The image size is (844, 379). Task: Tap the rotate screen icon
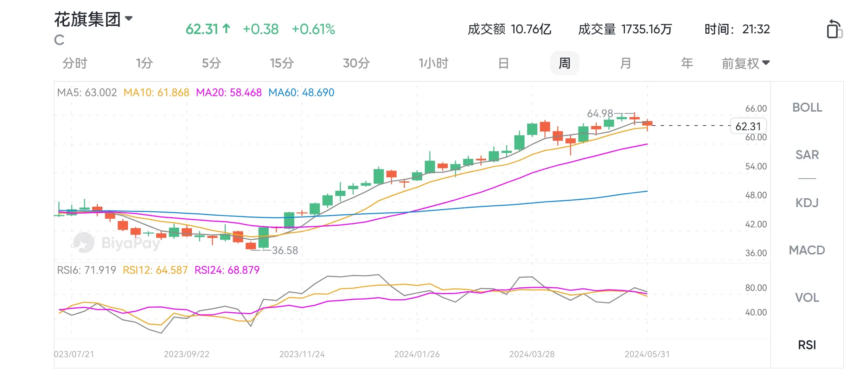834,29
